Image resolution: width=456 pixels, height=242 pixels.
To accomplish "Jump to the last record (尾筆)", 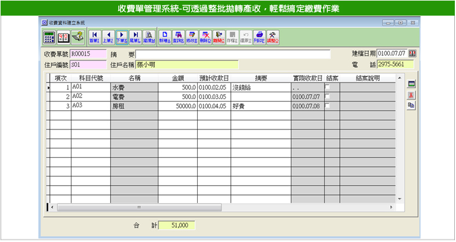I will (135, 37).
